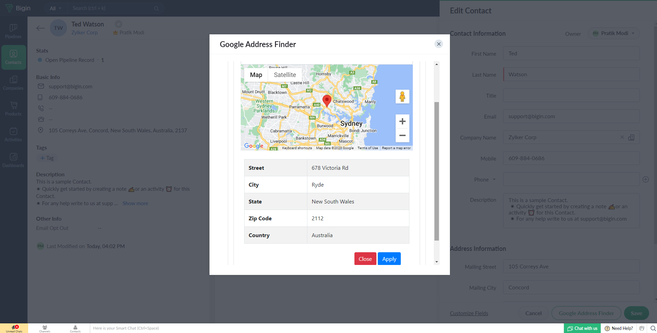This screenshot has height=333, width=657.
Task: Clear the Zylker Corp company name
Action: (622, 137)
